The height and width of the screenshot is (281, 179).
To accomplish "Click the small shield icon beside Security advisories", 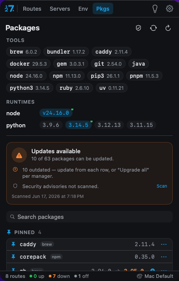I will tap(15, 186).
